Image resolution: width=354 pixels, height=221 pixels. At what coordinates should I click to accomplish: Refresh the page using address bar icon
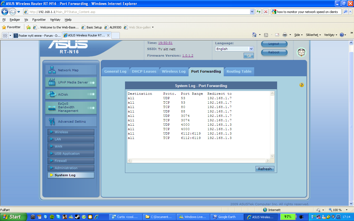[259, 12]
